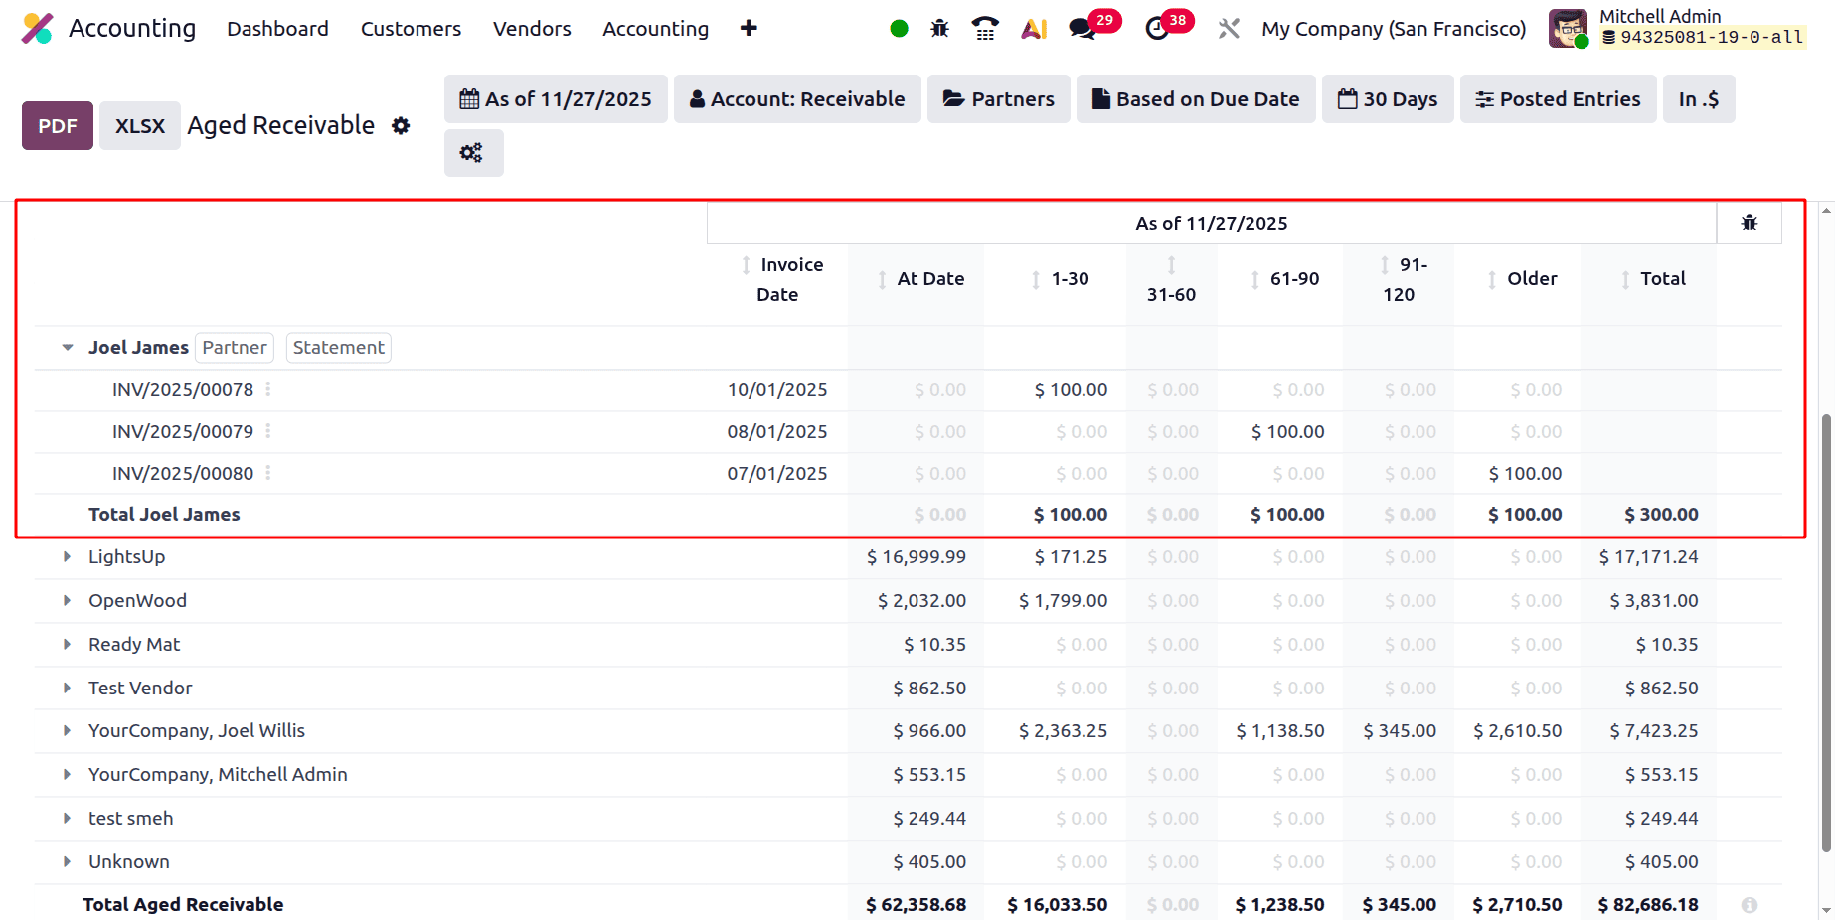Open the VoIP phone icon
The height and width of the screenshot is (920, 1835).
(x=985, y=29)
